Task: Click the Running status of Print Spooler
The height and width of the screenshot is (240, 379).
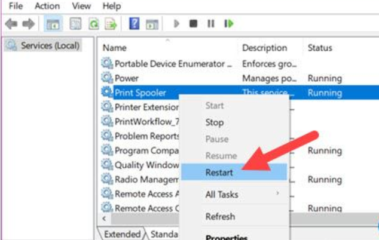Action: [325, 93]
